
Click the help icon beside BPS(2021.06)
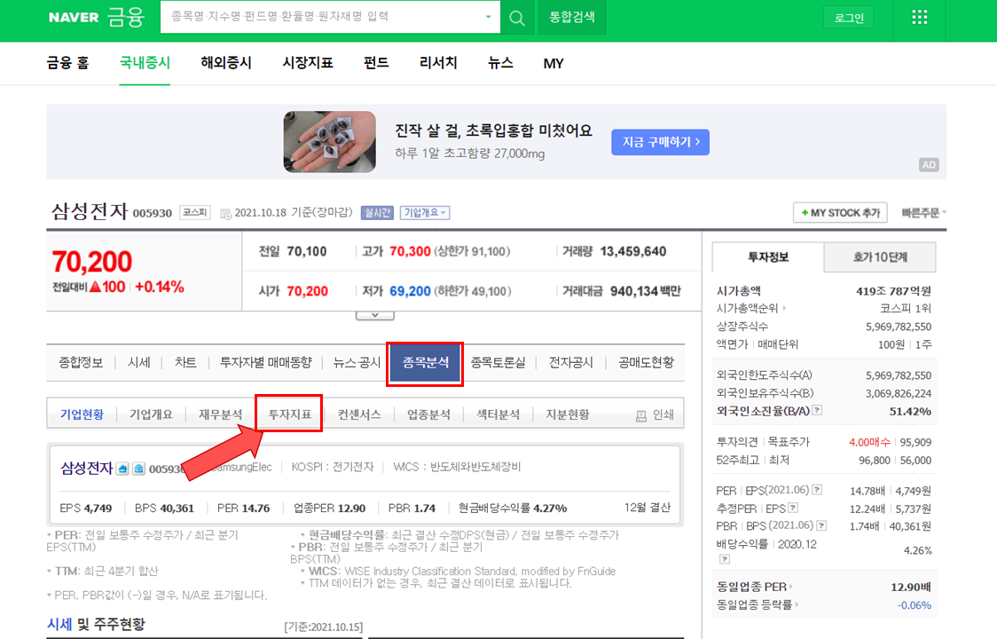821,525
